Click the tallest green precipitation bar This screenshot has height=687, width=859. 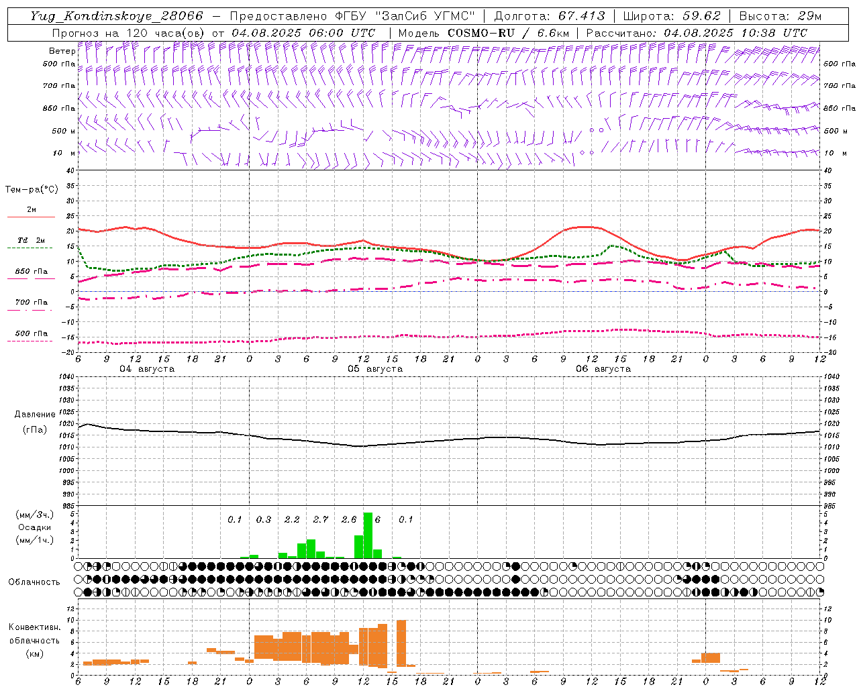(x=368, y=535)
